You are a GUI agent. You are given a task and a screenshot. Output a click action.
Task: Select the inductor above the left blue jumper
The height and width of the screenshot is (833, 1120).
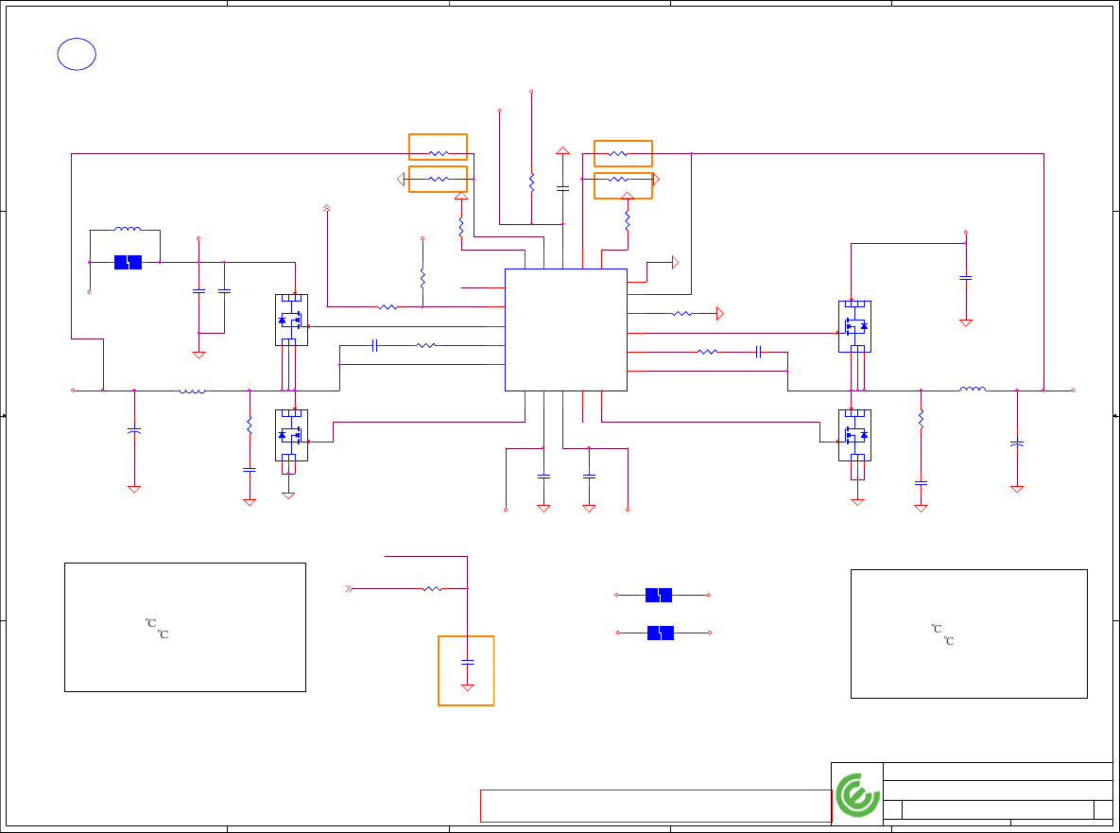click(x=128, y=230)
